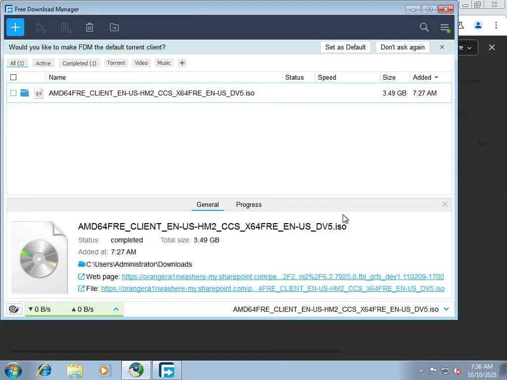This screenshot has height=380, width=507.
Task: Click the large disc thumbnail in details panel
Action: pos(40,257)
